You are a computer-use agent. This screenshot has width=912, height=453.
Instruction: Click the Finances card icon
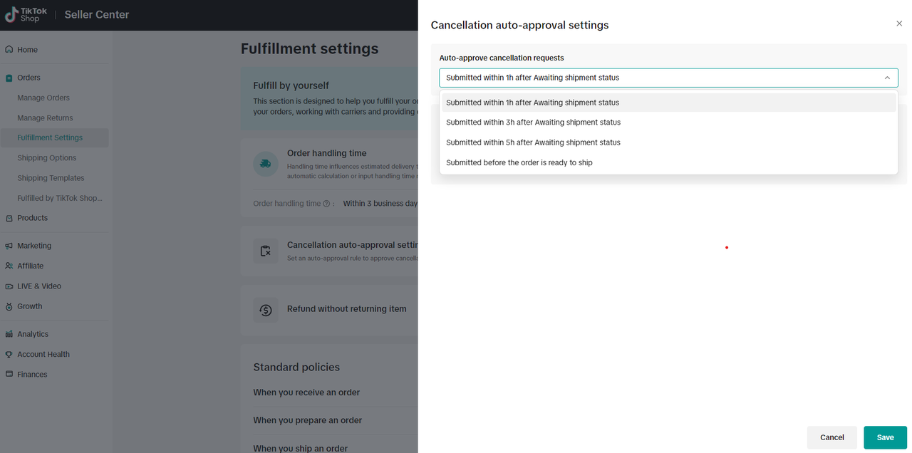coord(9,374)
